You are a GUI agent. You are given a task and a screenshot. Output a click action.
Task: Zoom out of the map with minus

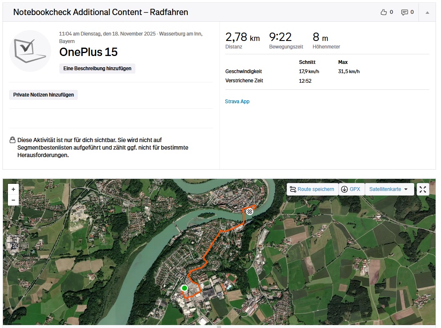(x=13, y=200)
